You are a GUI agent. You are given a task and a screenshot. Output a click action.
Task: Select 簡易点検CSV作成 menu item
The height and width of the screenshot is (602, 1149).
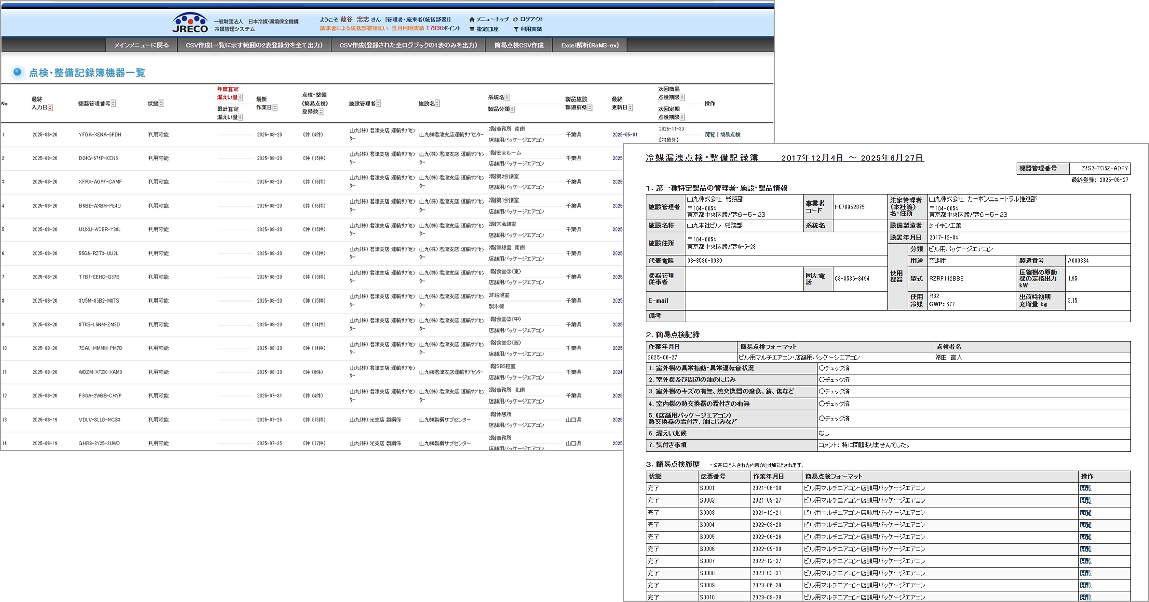(519, 45)
